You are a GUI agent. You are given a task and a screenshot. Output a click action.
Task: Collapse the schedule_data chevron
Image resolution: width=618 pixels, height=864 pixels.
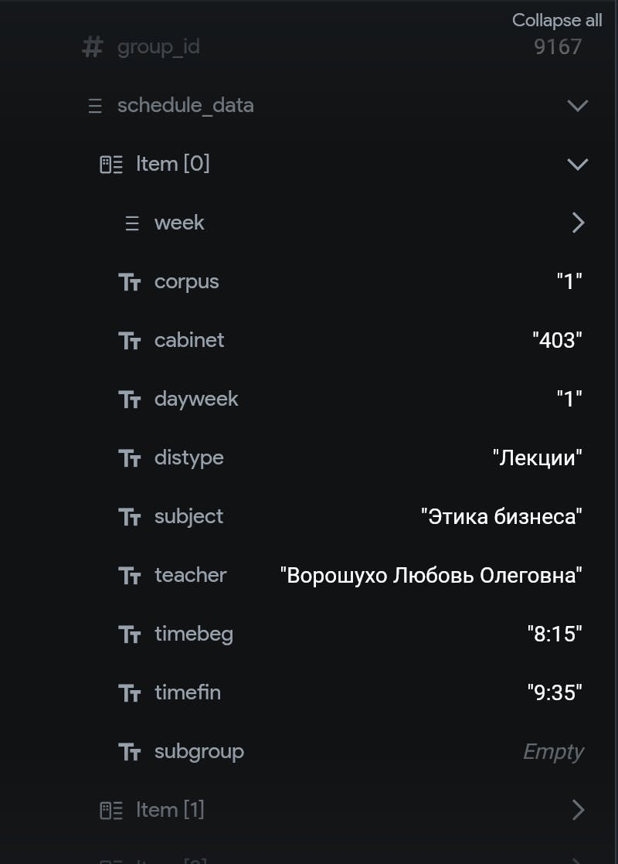[578, 105]
